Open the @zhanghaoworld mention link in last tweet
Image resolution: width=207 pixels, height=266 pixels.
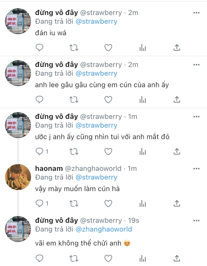coord(104,229)
